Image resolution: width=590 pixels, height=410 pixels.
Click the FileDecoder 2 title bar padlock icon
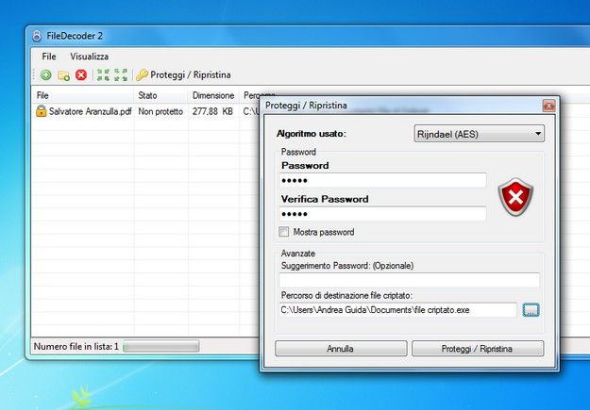click(x=37, y=36)
